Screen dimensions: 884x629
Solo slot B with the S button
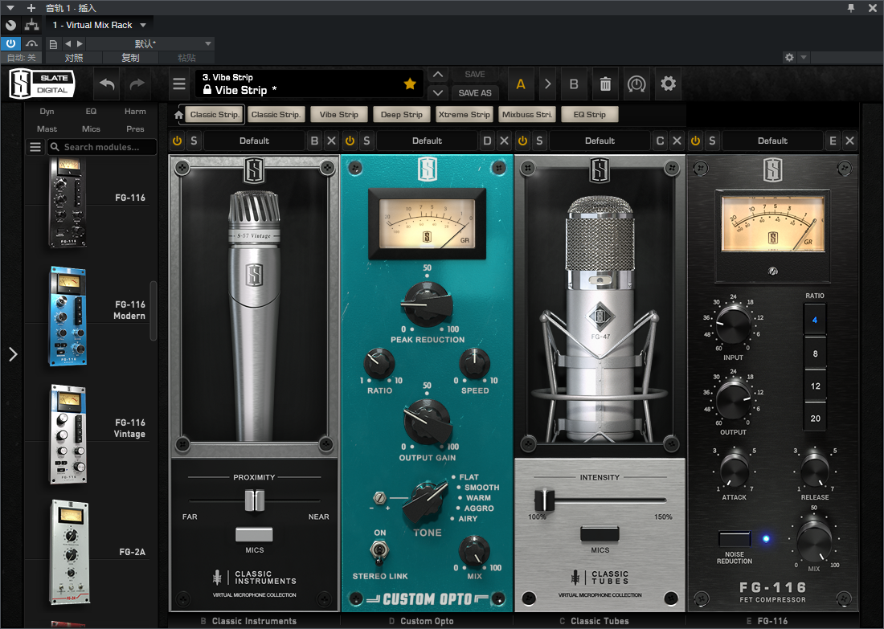coord(194,141)
